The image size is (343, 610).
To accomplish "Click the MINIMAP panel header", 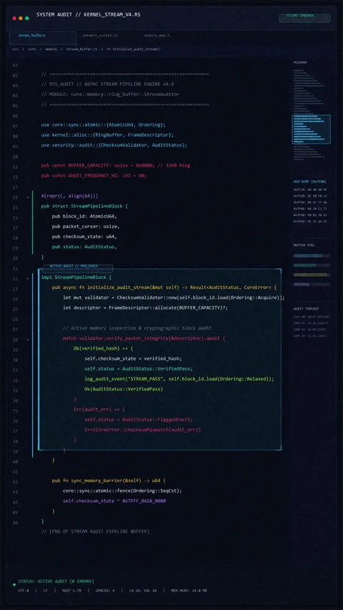I will 300,62.
